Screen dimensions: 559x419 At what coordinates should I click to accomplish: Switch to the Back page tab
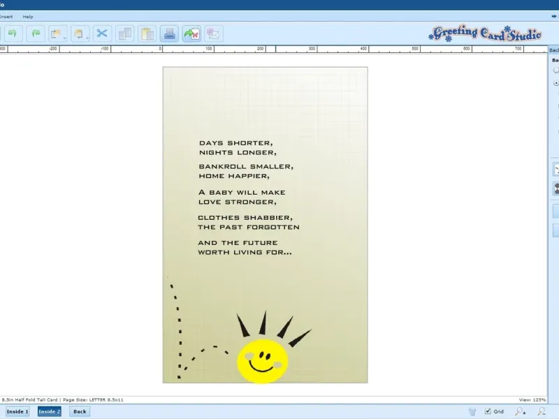point(80,411)
